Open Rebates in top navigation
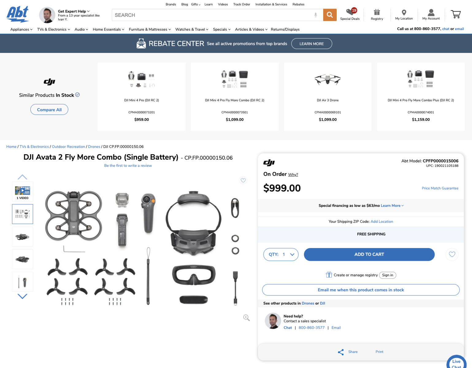 point(298,4)
